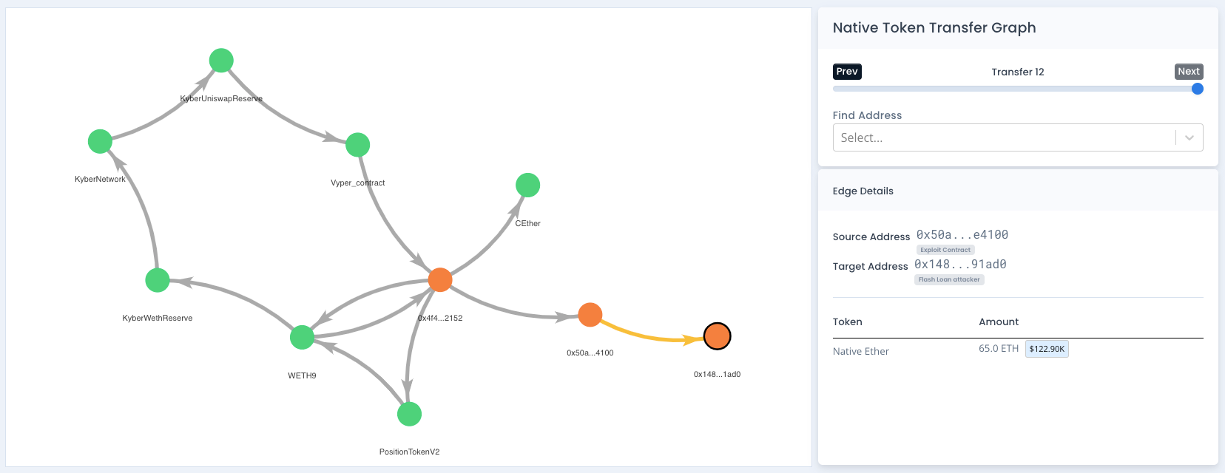Click target address 0x148...91ad0
The image size is (1225, 473).
960,265
